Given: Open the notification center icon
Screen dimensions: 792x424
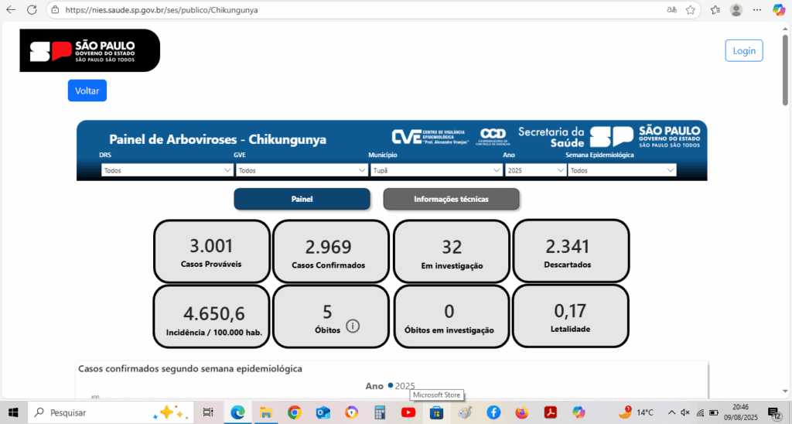Looking at the screenshot, I should click(x=774, y=412).
